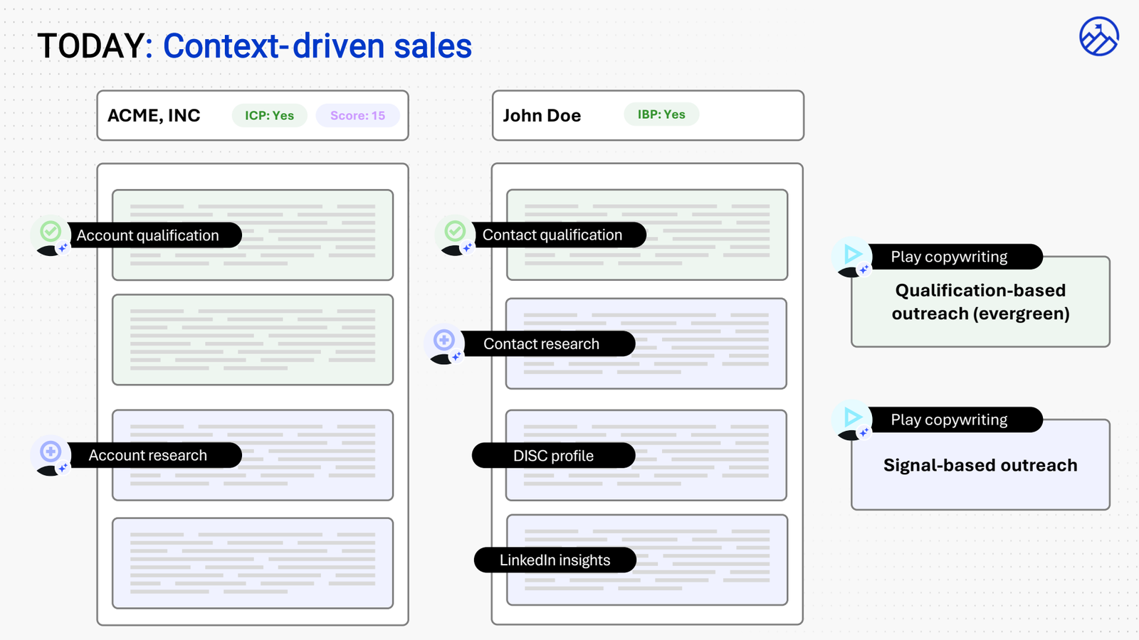This screenshot has height=640, width=1139.
Task: Click the ICP: Yes badge
Action: 269,115
